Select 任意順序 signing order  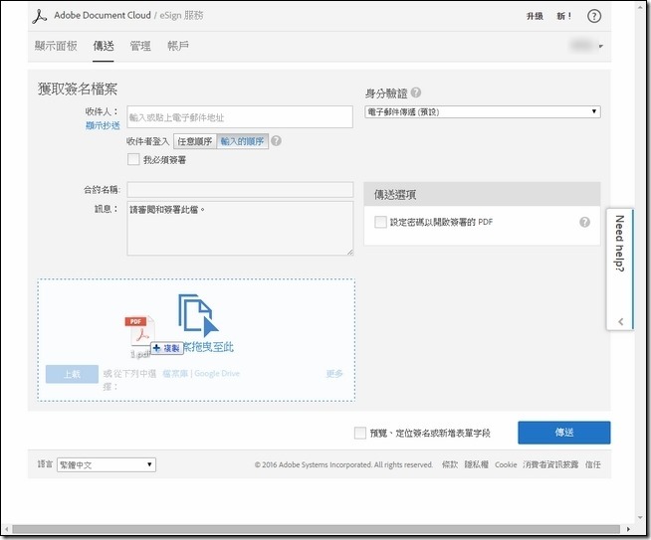click(195, 141)
